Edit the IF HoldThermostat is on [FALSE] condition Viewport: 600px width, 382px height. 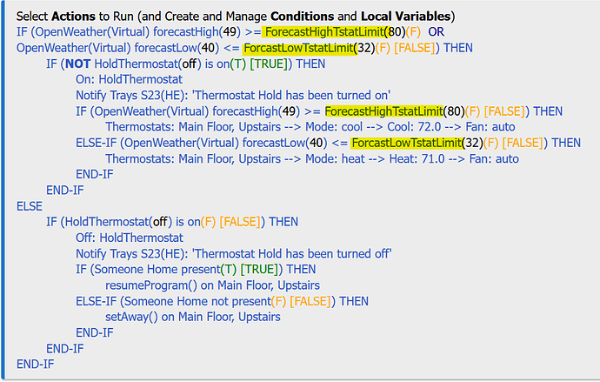pyautogui.click(x=172, y=222)
